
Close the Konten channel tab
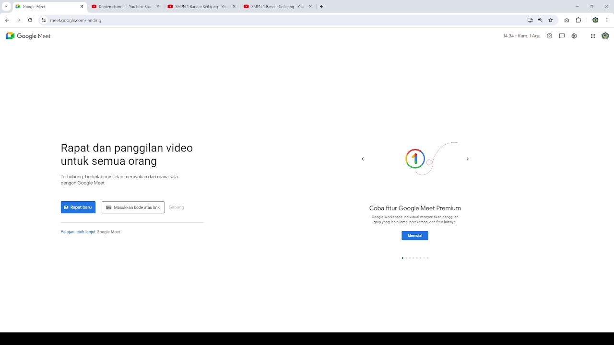pyautogui.click(x=158, y=7)
